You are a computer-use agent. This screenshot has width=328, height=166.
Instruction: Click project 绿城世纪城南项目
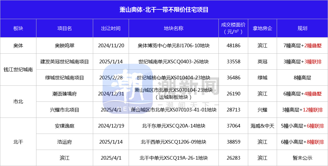[x=65, y=78]
